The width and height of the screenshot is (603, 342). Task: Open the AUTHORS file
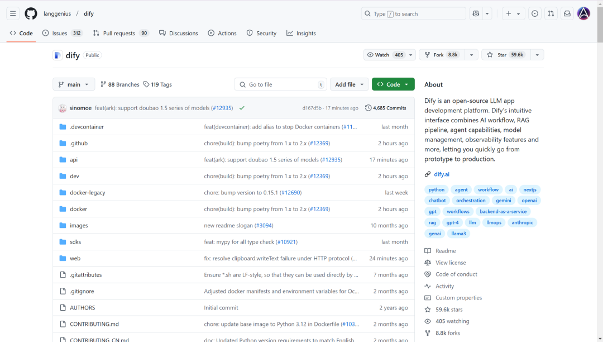[x=82, y=308]
